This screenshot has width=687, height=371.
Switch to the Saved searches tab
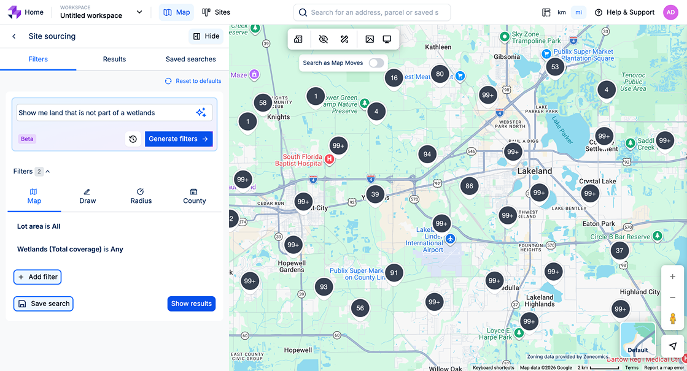click(190, 59)
